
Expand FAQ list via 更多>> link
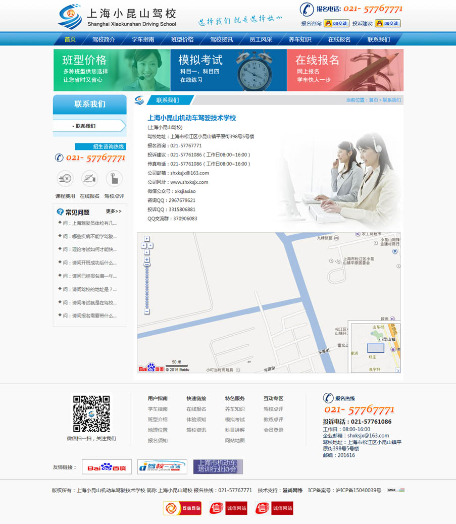(114, 211)
